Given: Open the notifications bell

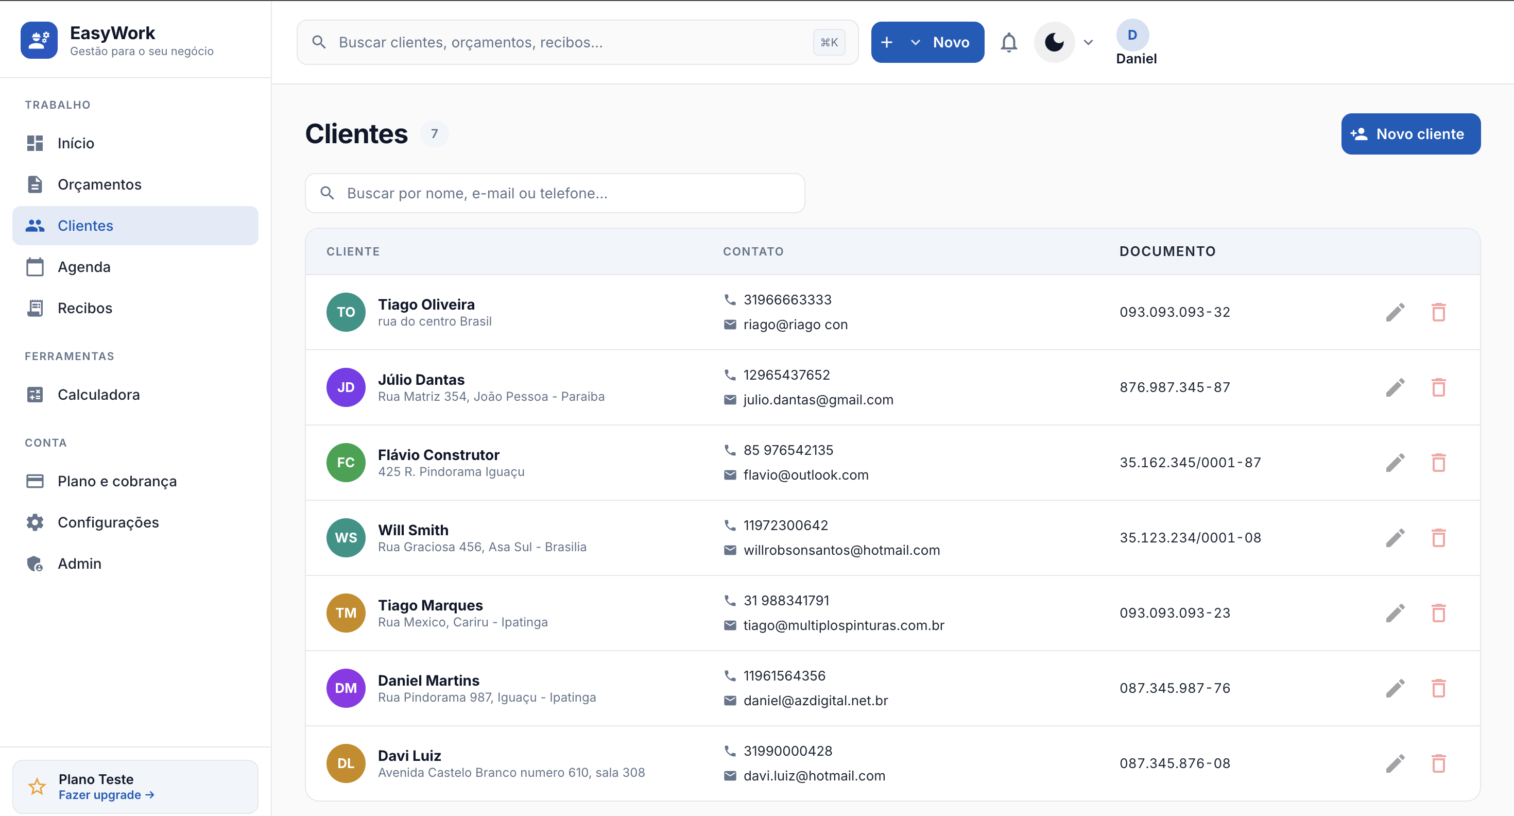Looking at the screenshot, I should [x=1008, y=42].
